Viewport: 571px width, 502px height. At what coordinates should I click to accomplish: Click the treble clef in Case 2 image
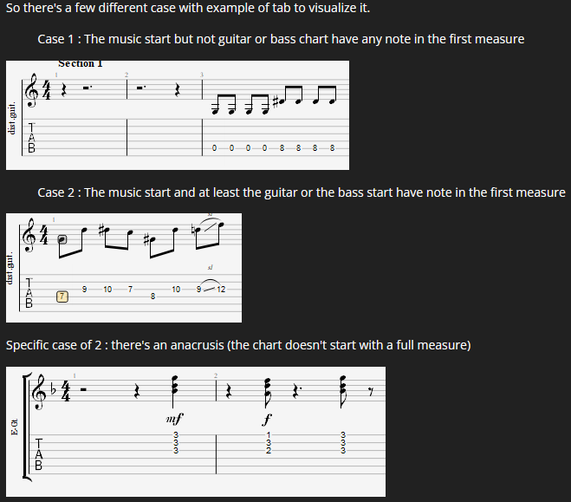click(29, 235)
